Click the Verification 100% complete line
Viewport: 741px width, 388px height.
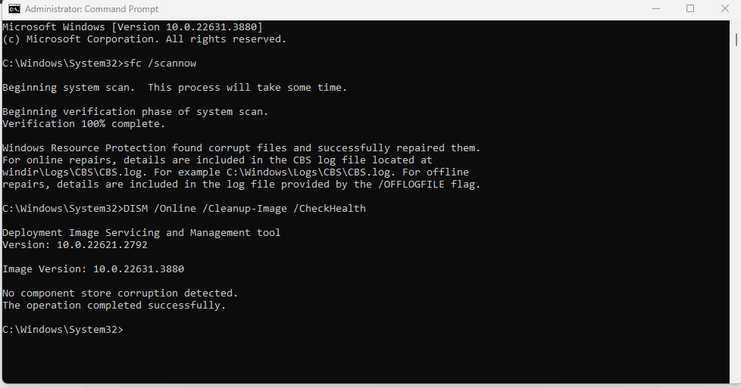coord(83,124)
